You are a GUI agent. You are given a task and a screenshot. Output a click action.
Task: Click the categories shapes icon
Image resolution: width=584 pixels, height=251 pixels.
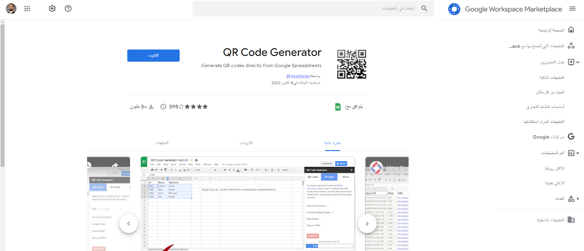click(x=571, y=199)
